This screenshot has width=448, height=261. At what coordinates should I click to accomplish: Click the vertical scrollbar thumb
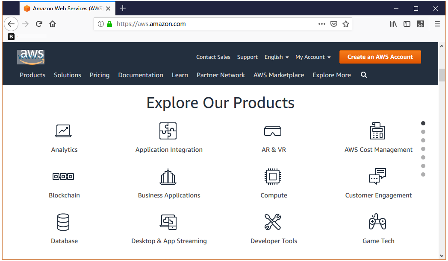pyautogui.click(x=442, y=75)
